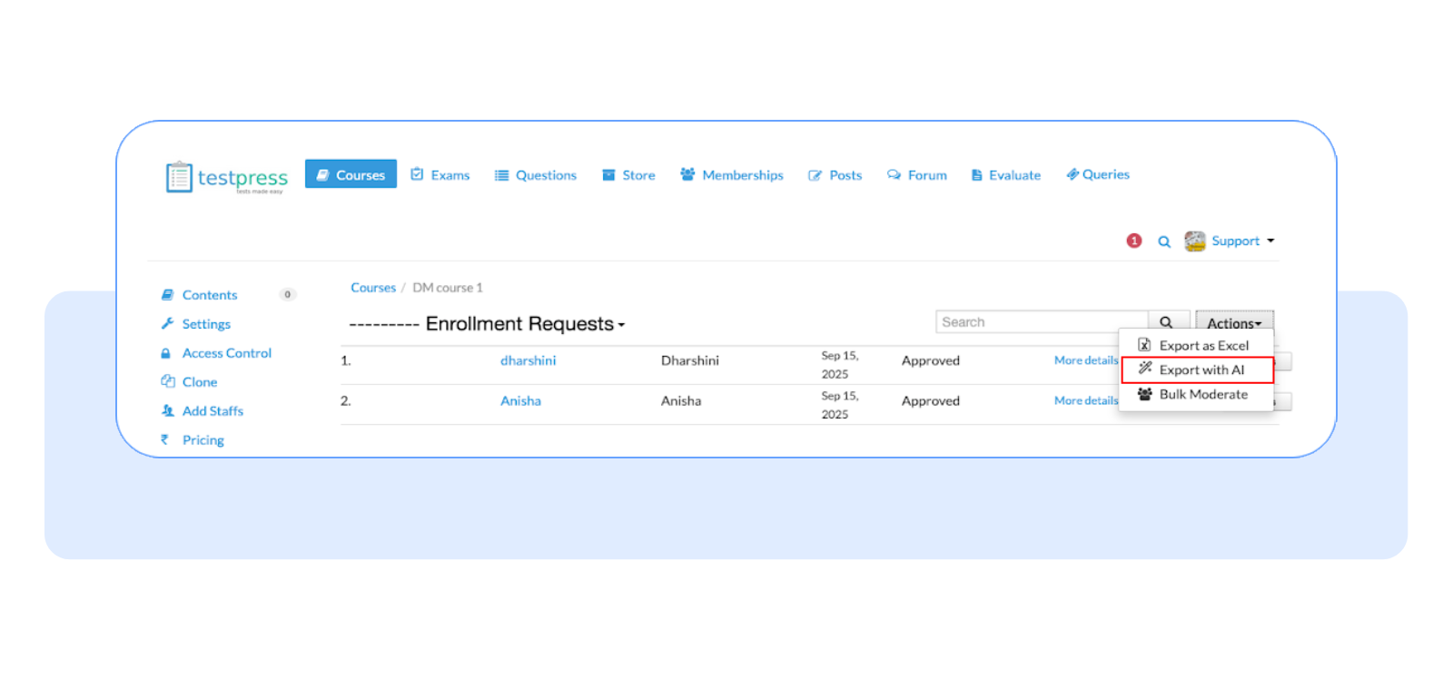Click the Support user avatar

(x=1195, y=241)
